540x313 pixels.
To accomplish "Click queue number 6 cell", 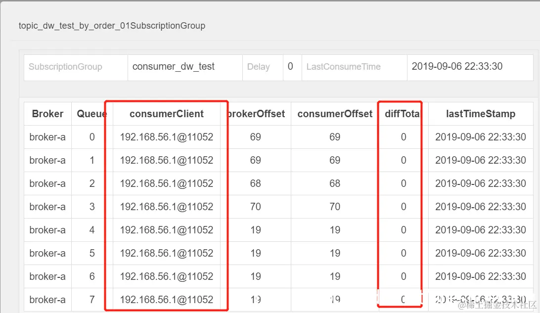I will tap(92, 276).
